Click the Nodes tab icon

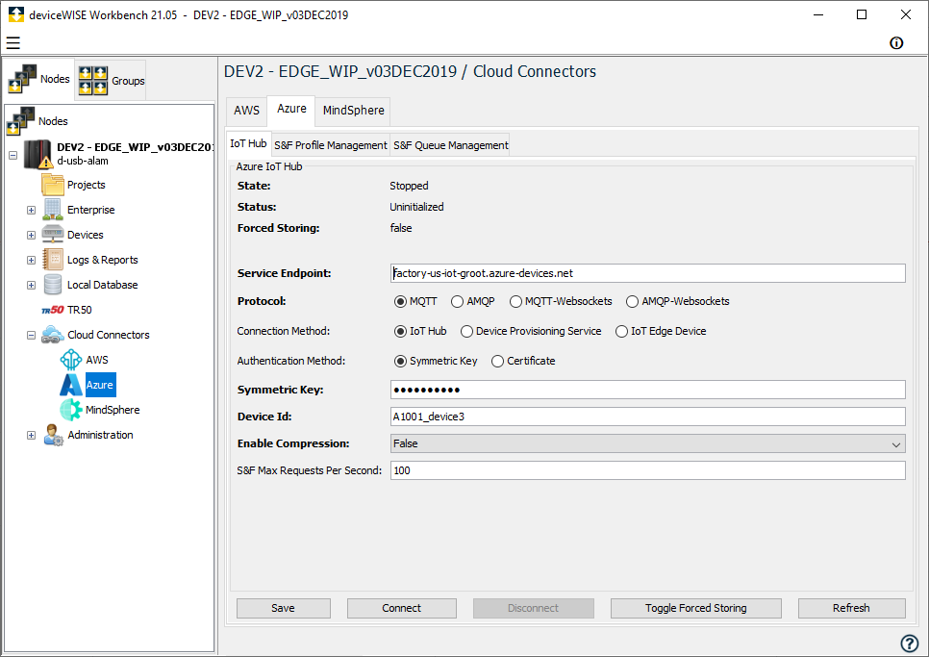pos(22,79)
